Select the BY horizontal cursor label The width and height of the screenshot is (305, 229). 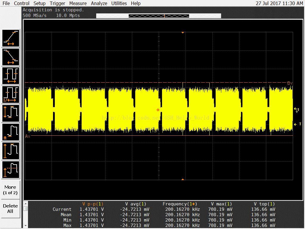[x=290, y=83]
